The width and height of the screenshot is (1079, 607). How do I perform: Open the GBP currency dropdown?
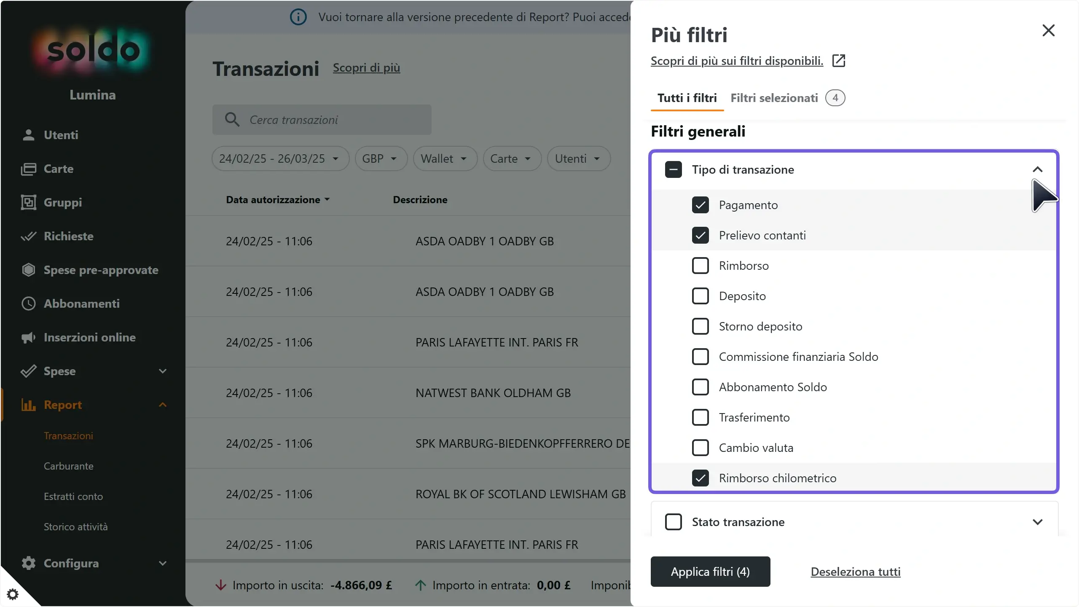click(x=381, y=158)
